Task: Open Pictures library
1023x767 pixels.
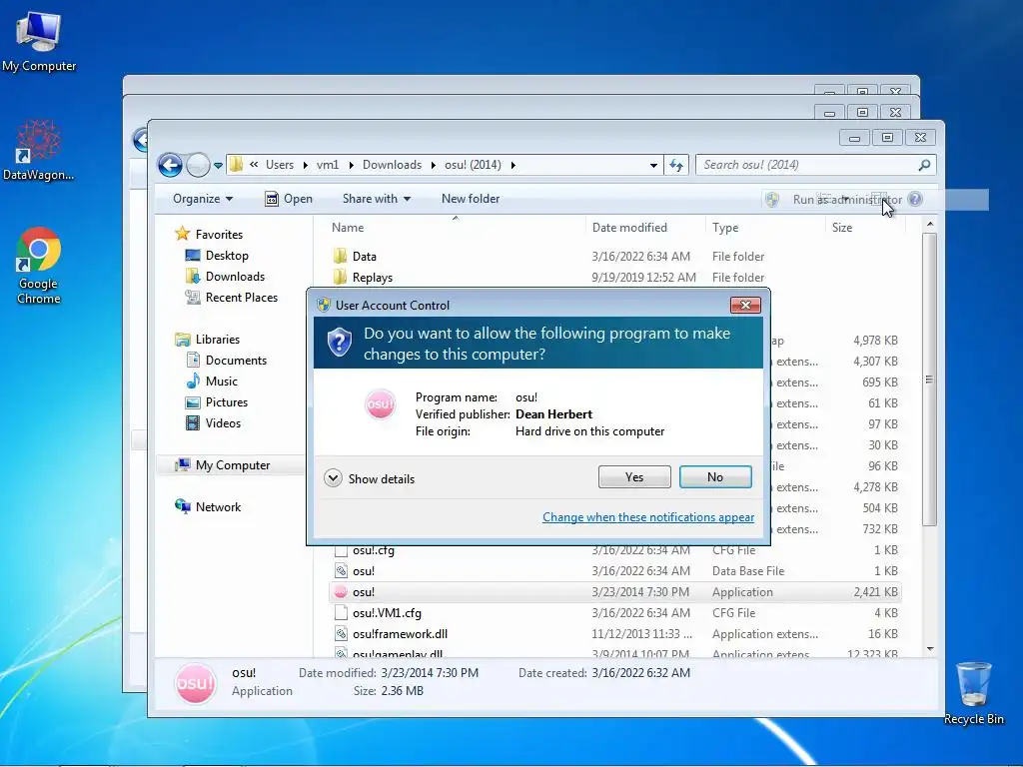Action: coord(217,401)
